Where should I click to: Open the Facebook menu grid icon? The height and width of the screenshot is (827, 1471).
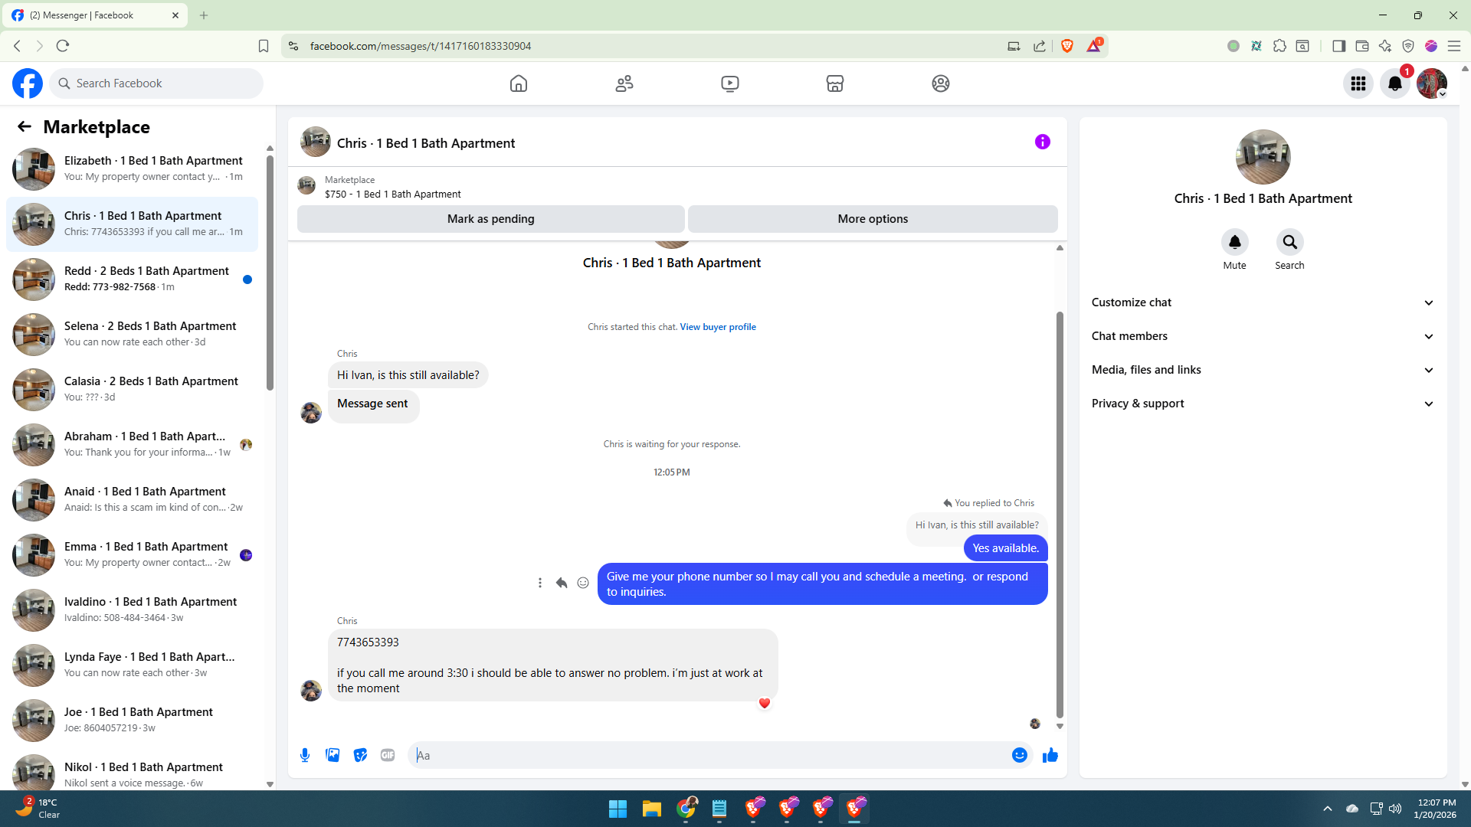(1358, 83)
